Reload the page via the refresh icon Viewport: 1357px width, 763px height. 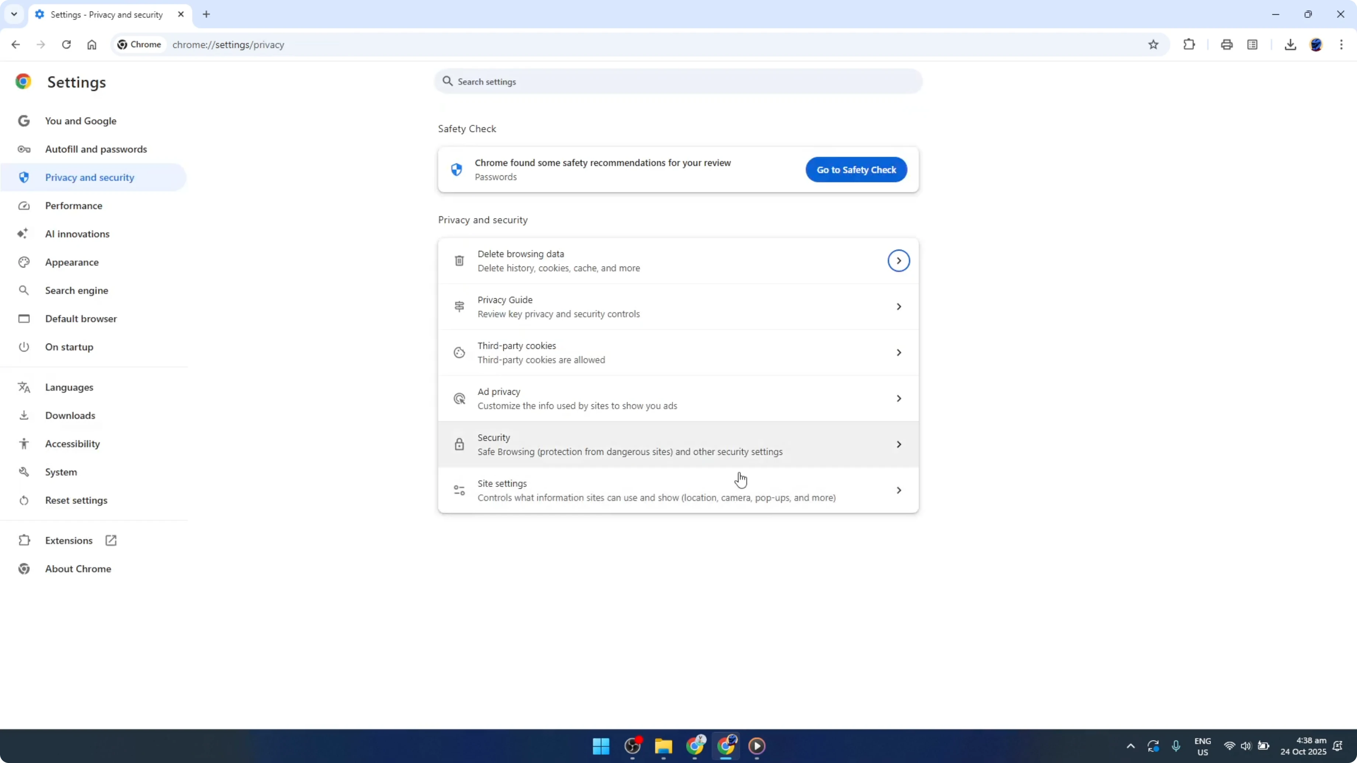[66, 44]
